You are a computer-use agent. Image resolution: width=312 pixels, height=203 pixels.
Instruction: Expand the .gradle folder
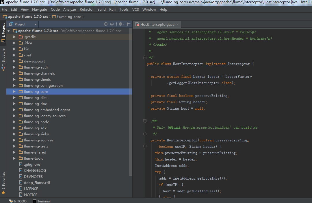pos(14,37)
